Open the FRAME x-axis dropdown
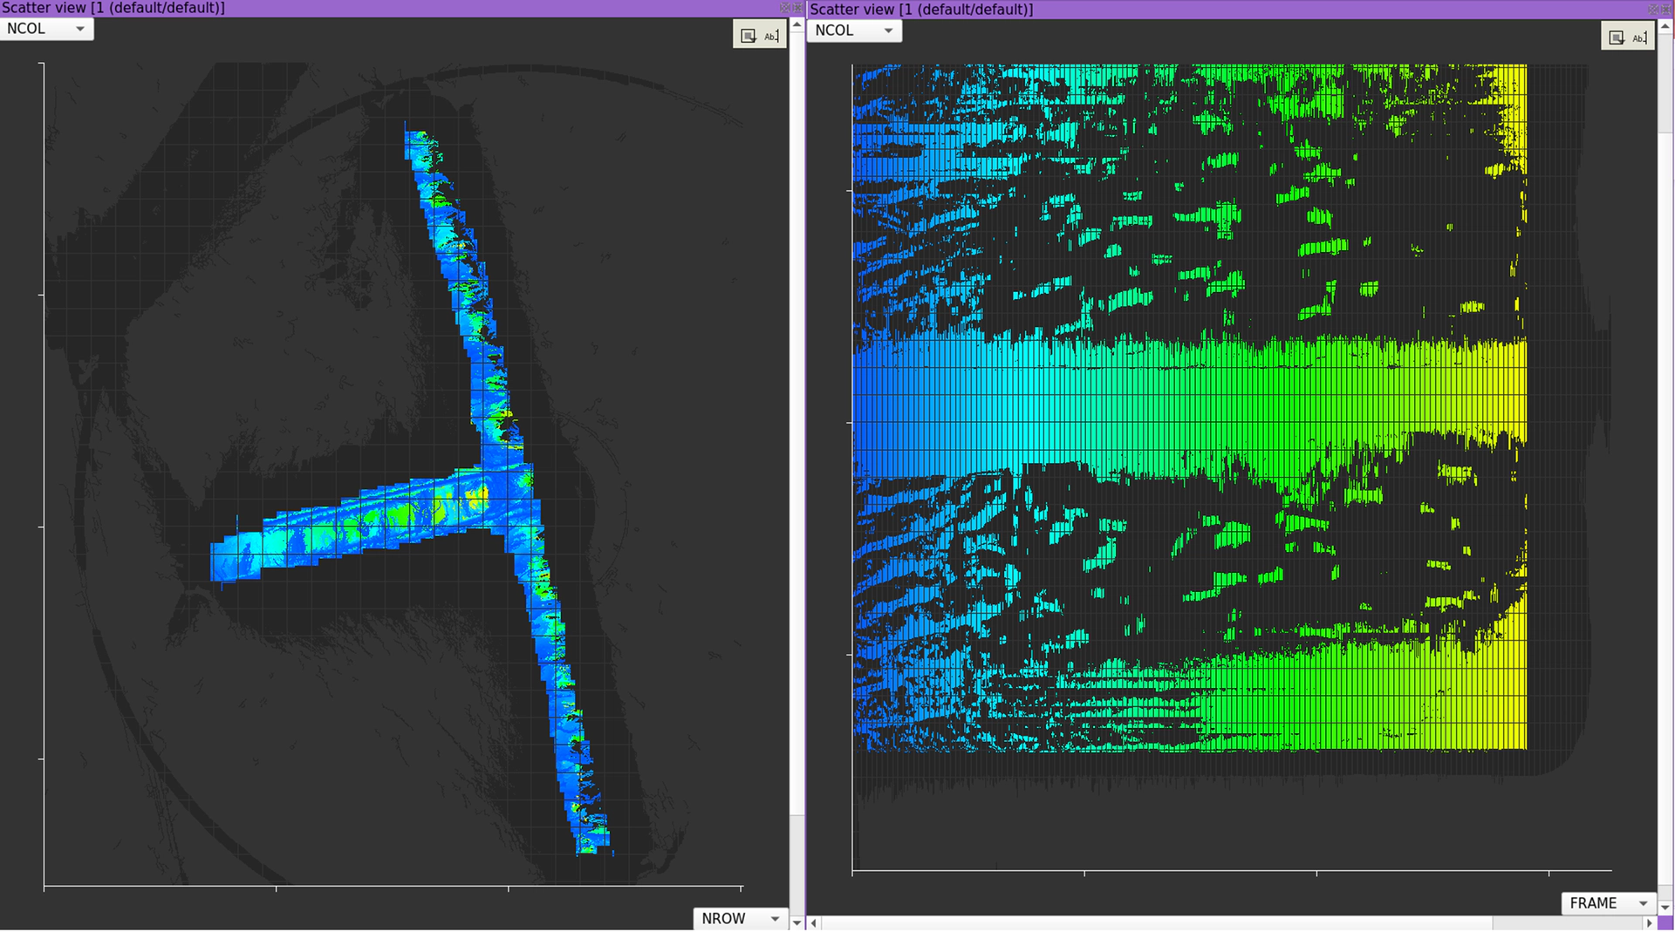This screenshot has height=932, width=1675. [x=1608, y=903]
